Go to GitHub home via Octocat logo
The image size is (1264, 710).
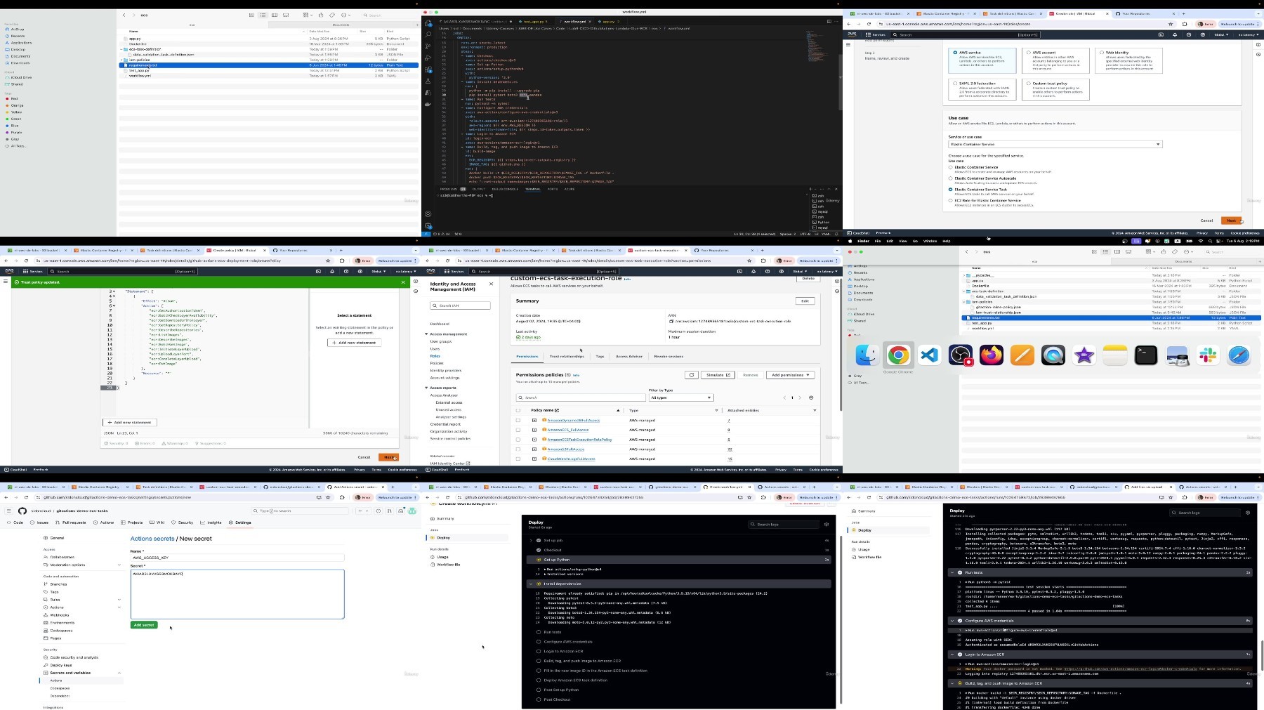tap(22, 511)
